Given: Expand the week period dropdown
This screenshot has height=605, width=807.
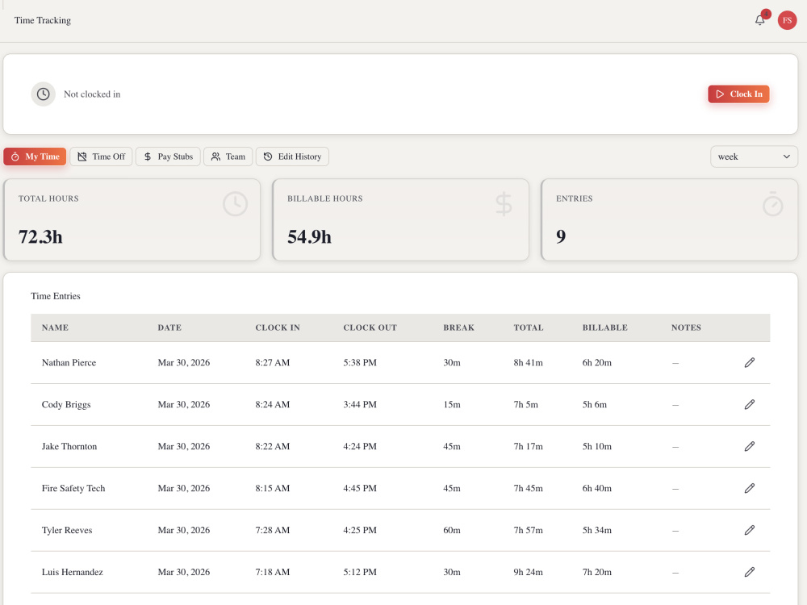Looking at the screenshot, I should [x=754, y=156].
